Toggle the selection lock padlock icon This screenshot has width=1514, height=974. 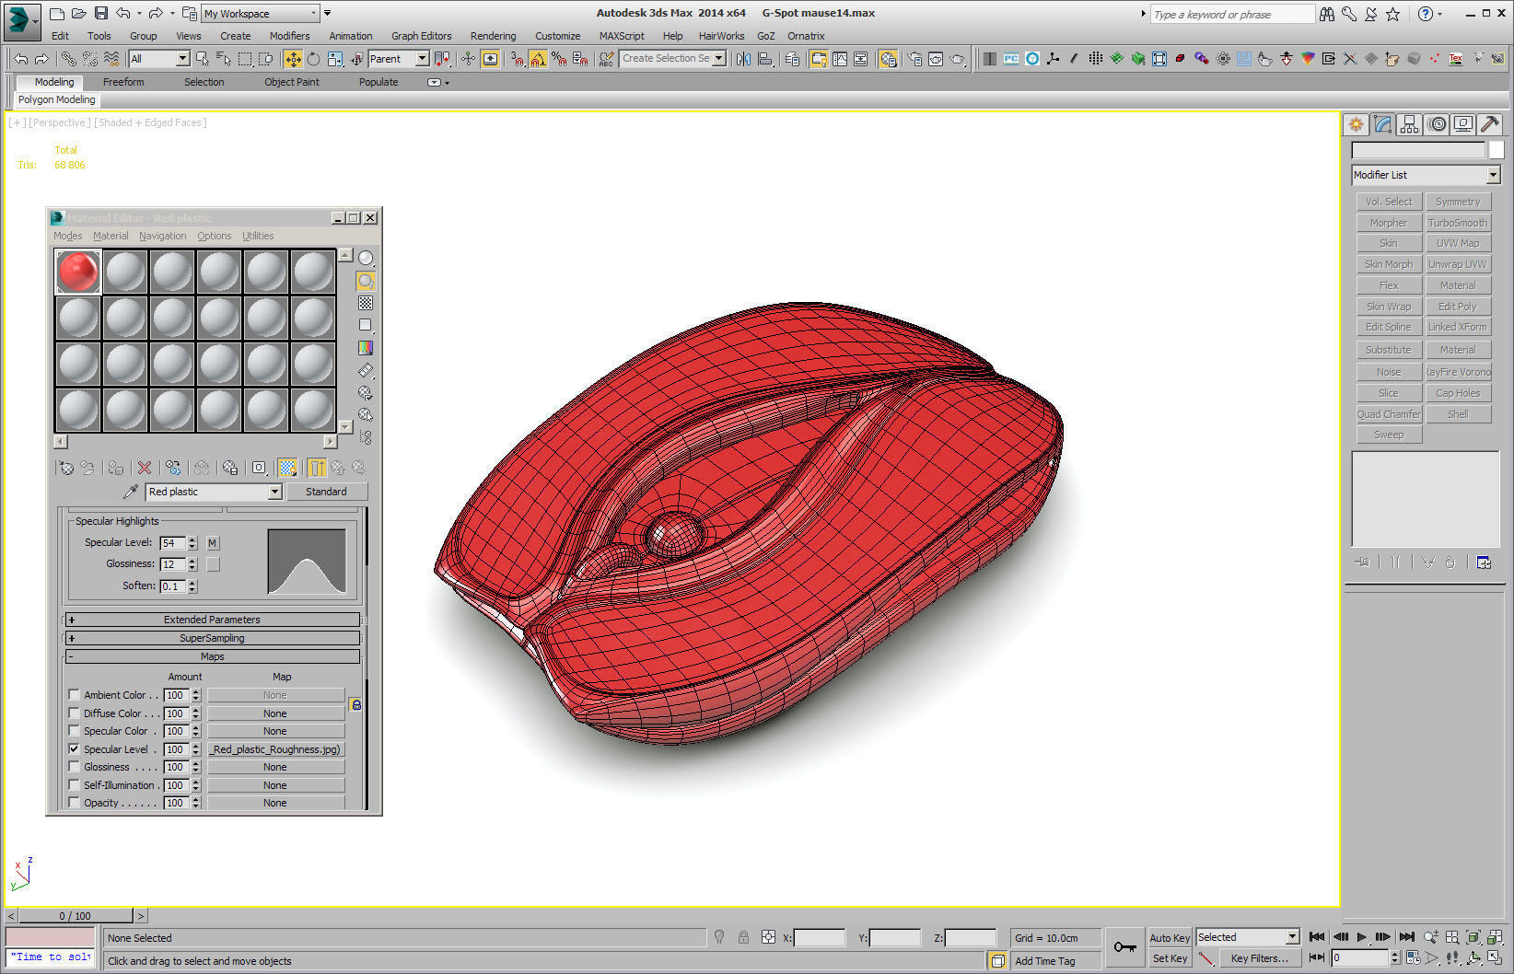click(x=743, y=937)
